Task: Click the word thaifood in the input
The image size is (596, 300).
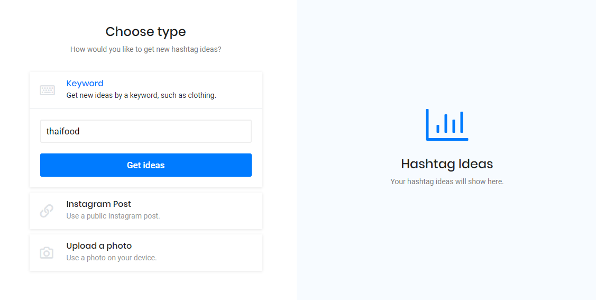Action: click(63, 132)
